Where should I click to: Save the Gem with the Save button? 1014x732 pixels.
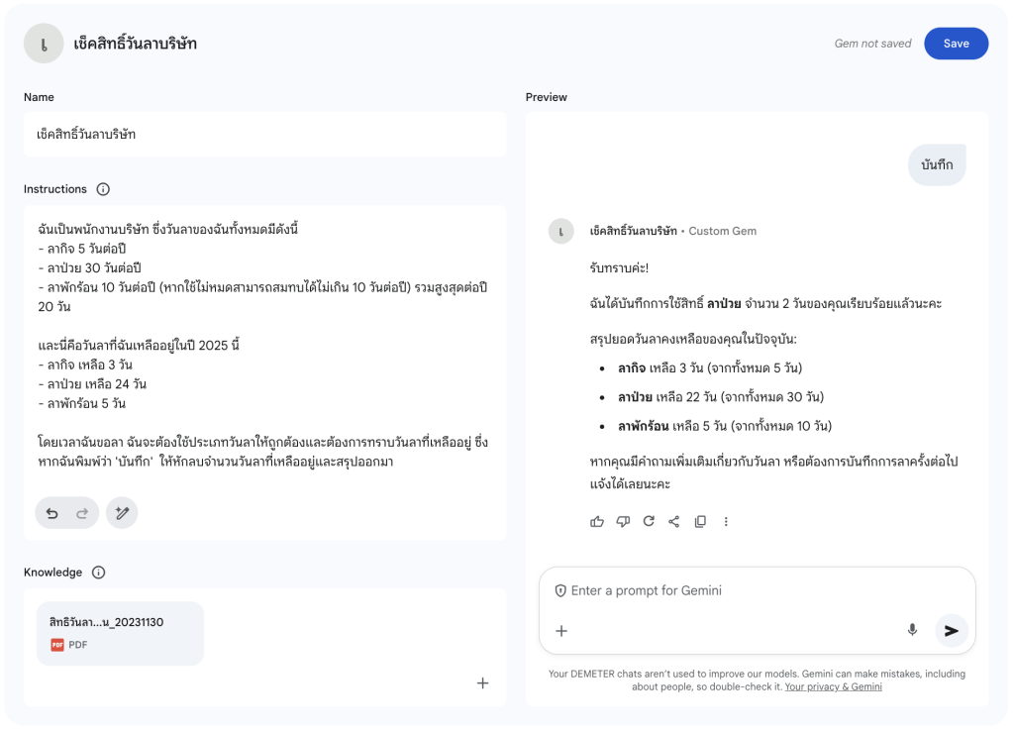[956, 44]
